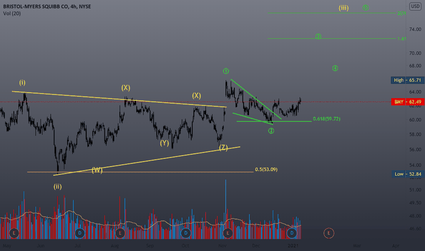Click the 70.00 price axis value
The height and width of the screenshot is (251, 425).
(x=415, y=53)
